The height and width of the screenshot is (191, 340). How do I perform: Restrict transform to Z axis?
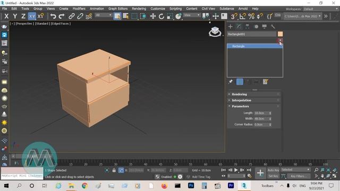(23, 16)
